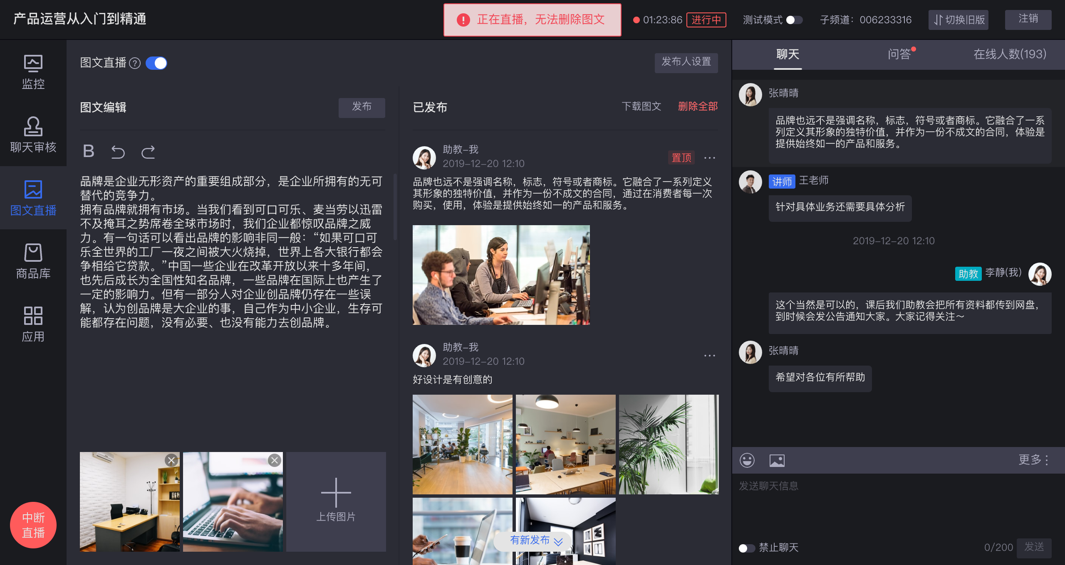Click the 讲师 badge beside 王老师
Screen dimensions: 1065x565
coord(782,182)
